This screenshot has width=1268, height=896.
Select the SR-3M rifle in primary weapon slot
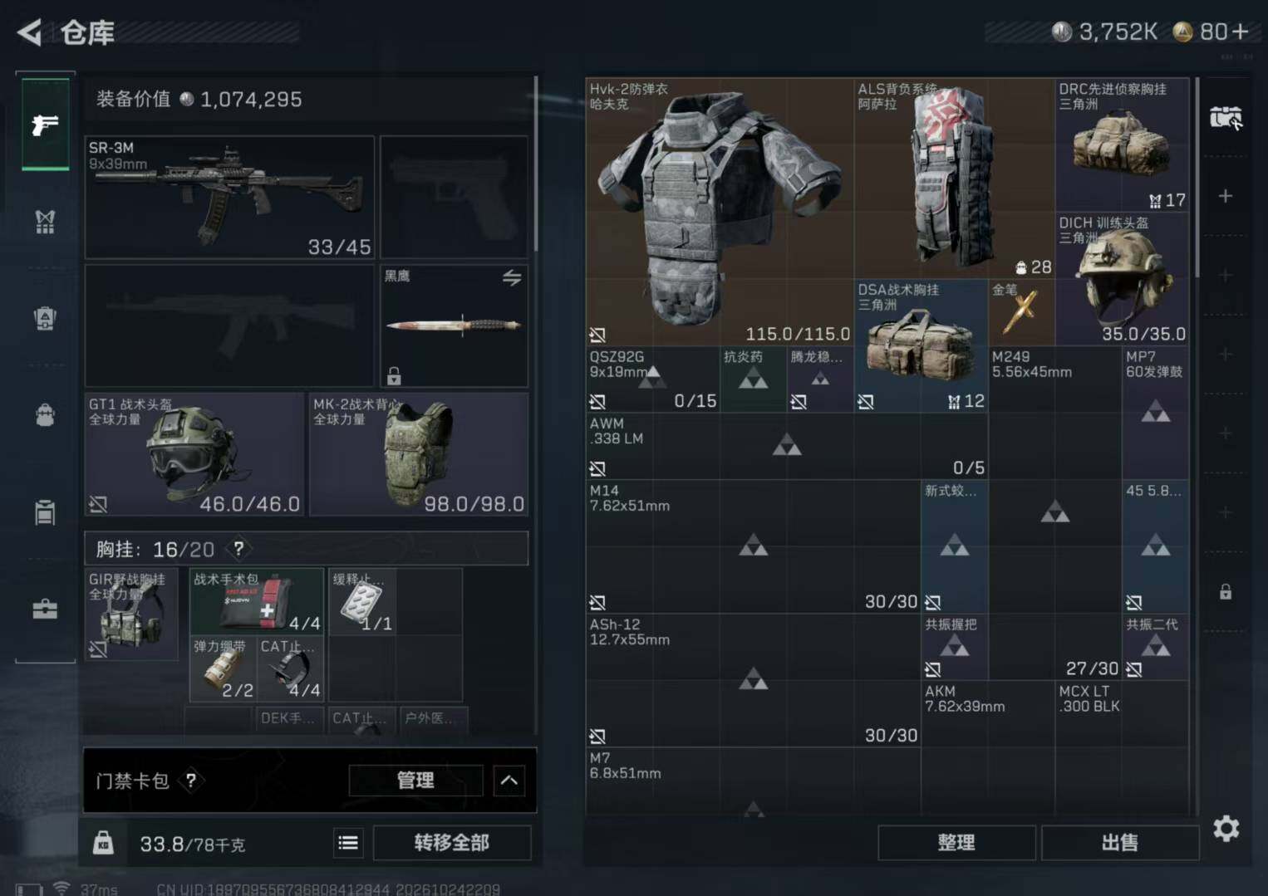[229, 197]
